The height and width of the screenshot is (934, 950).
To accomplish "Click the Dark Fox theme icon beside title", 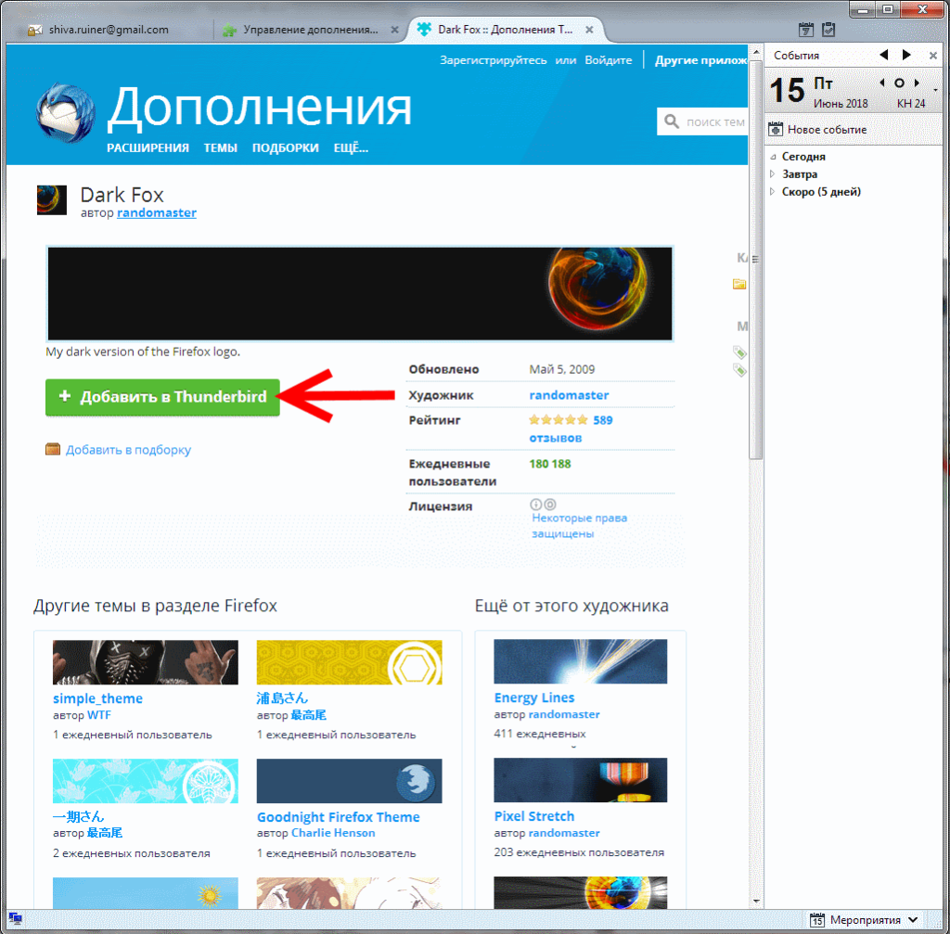I will [x=51, y=199].
